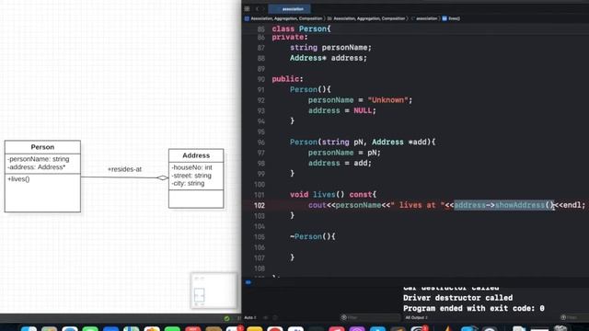Click the string personName; declaration

click(330, 48)
